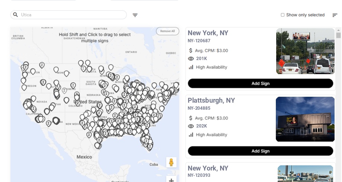Click the search magnifier icon
Image resolution: width=342 pixels, height=182 pixels.
(16, 15)
